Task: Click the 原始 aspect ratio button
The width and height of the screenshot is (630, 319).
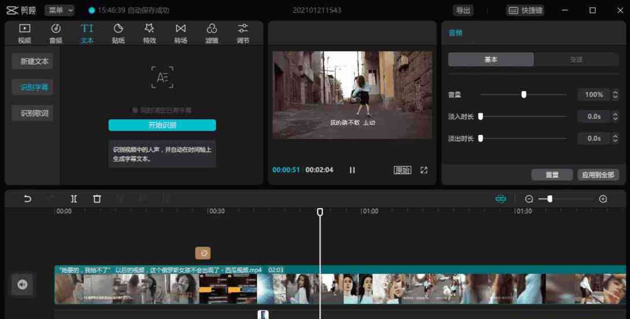Action: 402,170
